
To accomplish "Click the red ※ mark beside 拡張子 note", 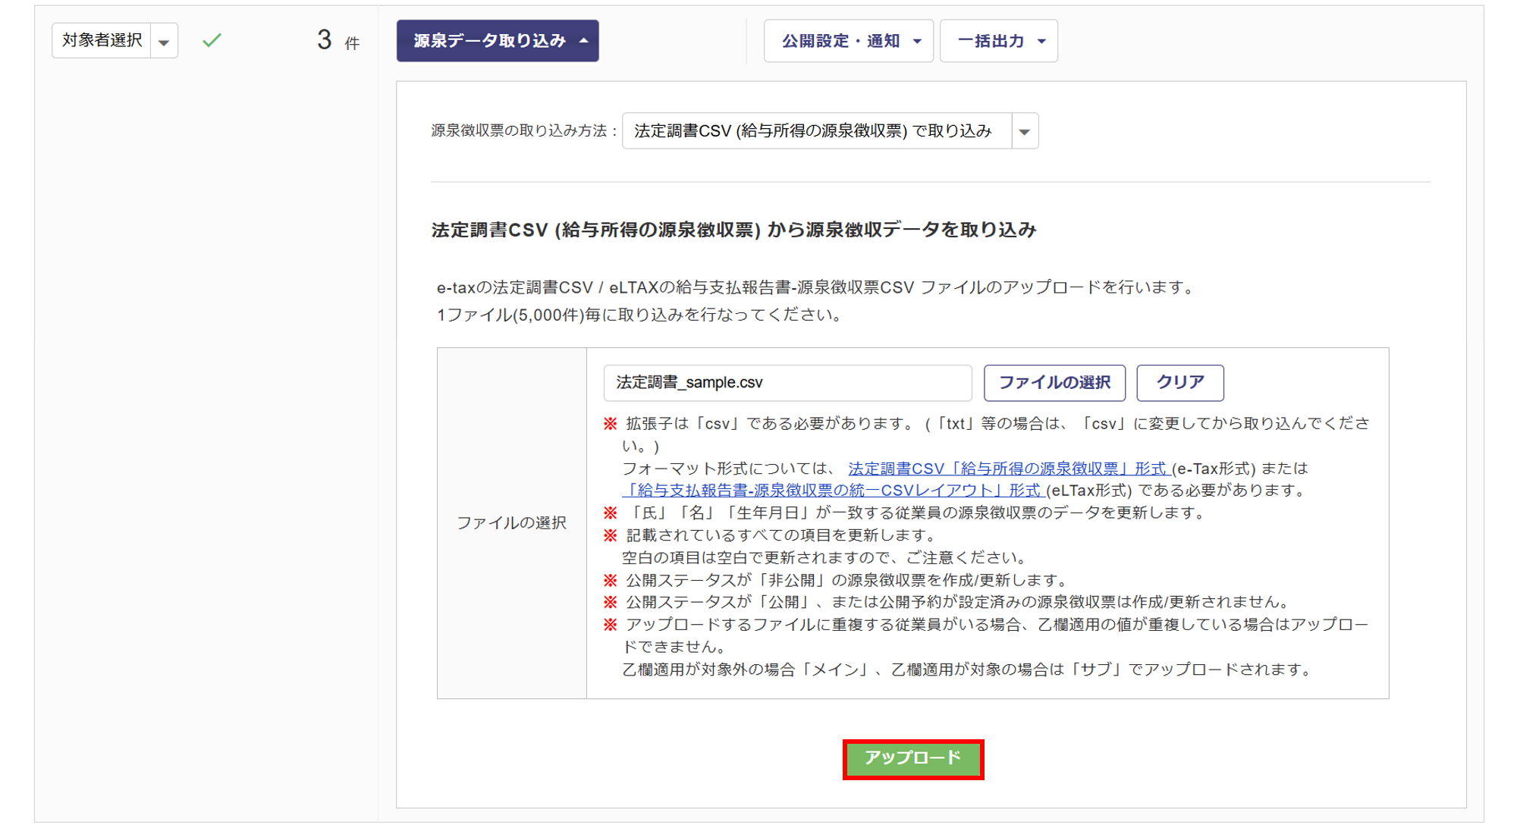I will [611, 424].
